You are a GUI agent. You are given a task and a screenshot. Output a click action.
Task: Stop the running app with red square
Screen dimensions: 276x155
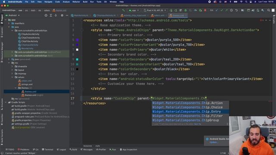tap(205, 10)
